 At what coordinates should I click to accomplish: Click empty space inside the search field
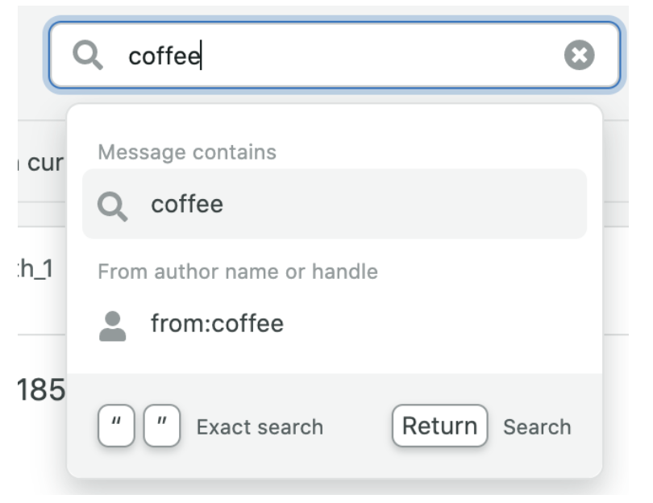pos(379,55)
